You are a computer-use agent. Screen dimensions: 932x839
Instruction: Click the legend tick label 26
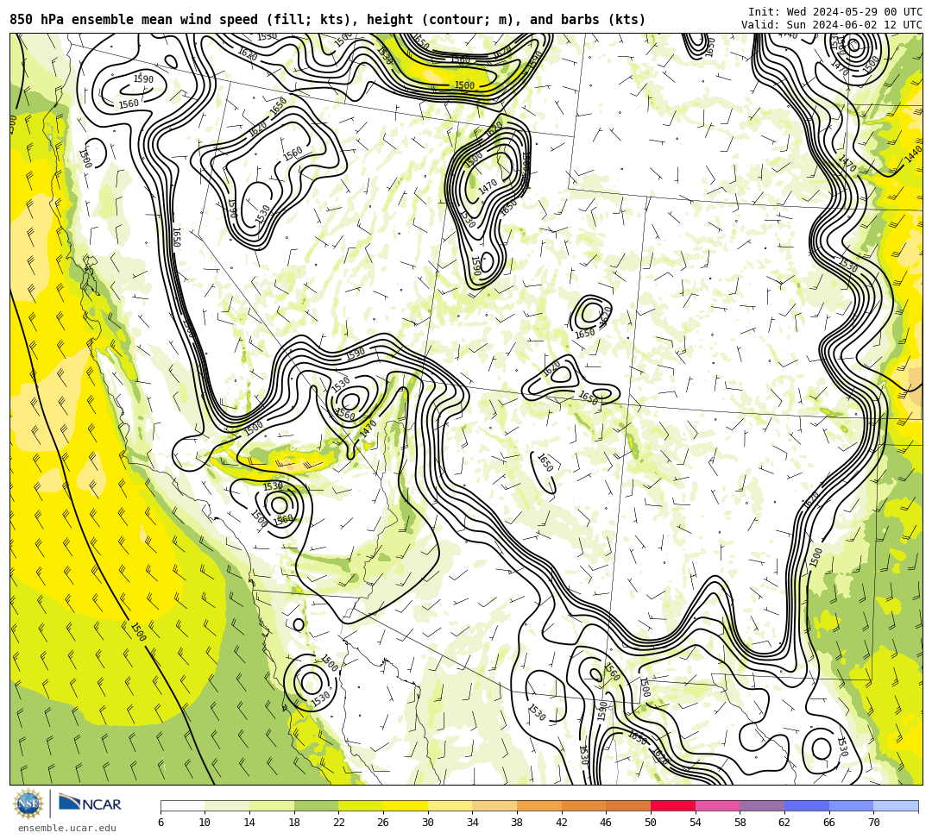click(383, 823)
